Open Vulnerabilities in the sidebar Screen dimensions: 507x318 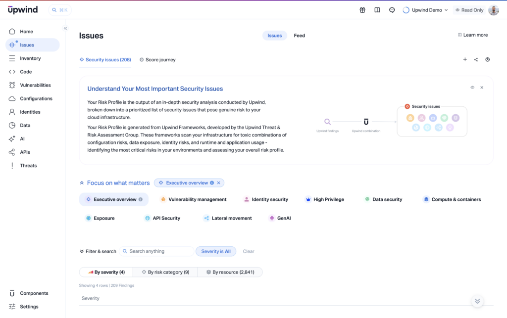pyautogui.click(x=35, y=85)
